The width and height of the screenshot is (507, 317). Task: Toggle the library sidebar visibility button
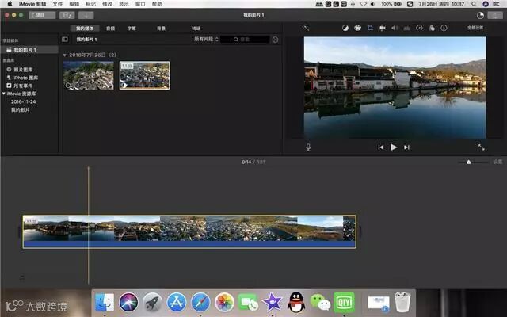click(65, 39)
